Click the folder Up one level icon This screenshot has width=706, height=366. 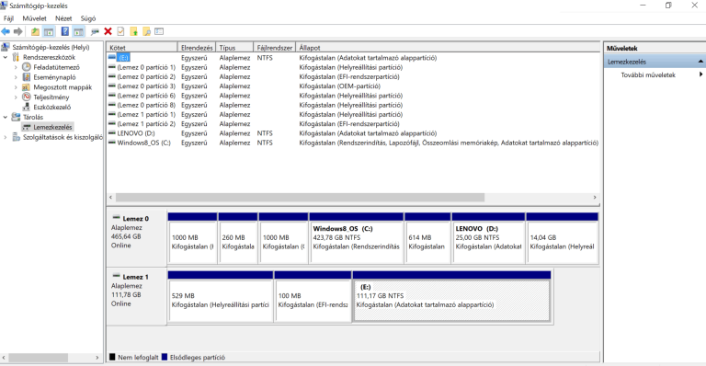point(35,31)
